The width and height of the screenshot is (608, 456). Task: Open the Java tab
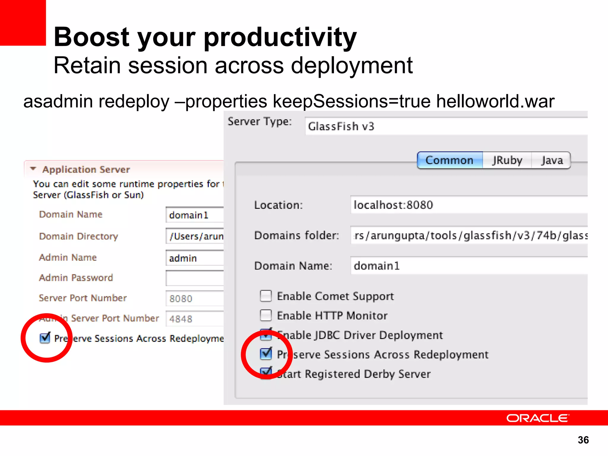click(x=552, y=160)
